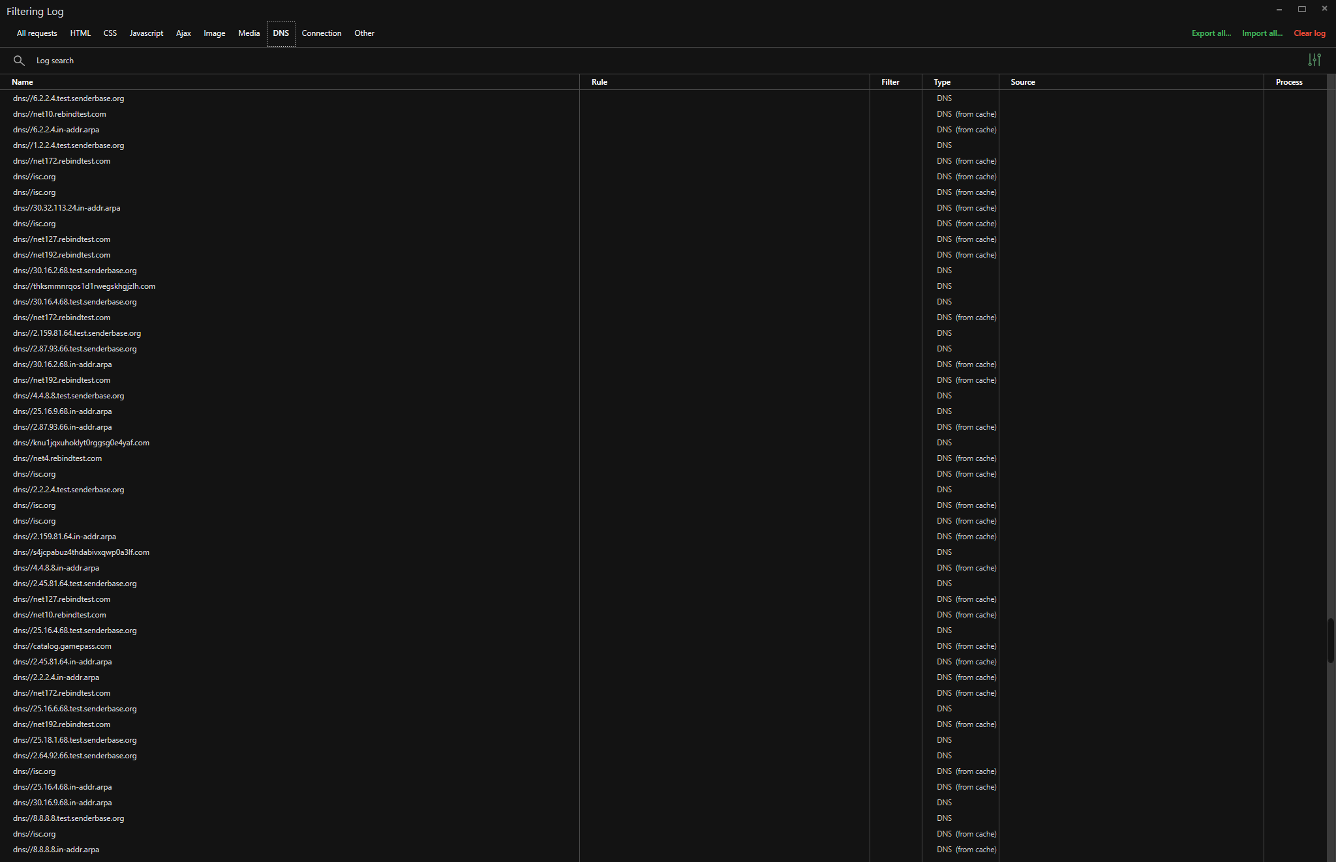This screenshot has width=1336, height=862.
Task: Click Export all button
Action: (x=1211, y=33)
